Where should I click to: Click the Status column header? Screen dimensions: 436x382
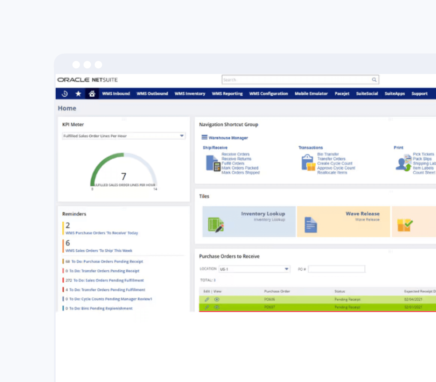pyautogui.click(x=340, y=291)
